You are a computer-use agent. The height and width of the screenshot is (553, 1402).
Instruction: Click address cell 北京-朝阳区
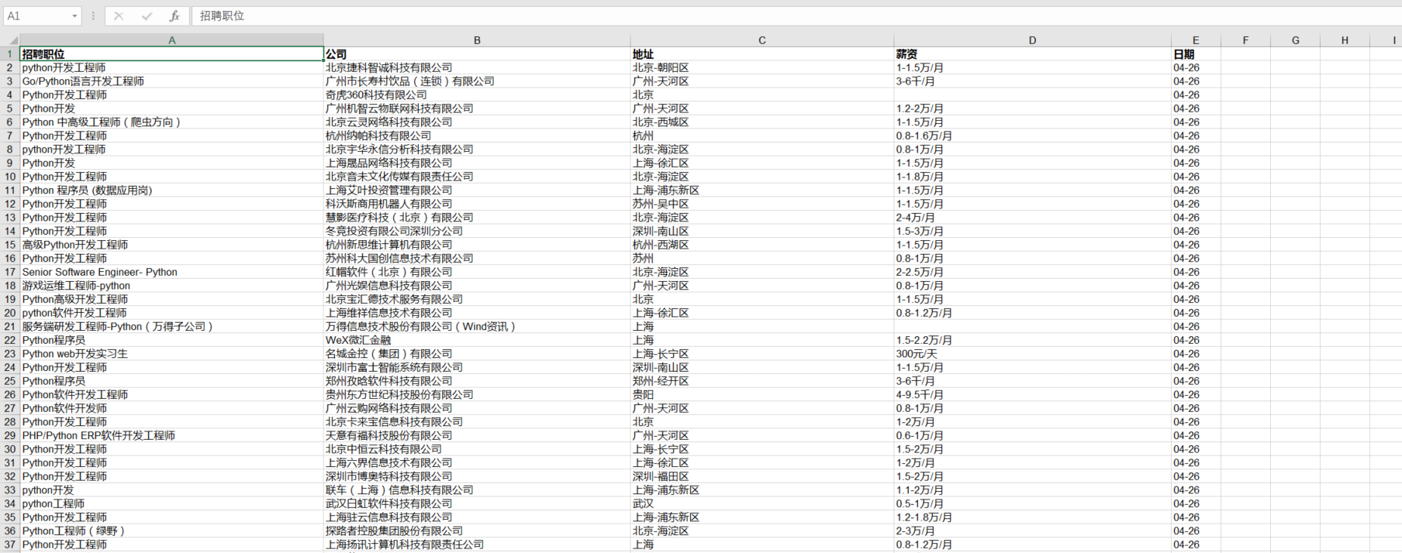[x=762, y=67]
